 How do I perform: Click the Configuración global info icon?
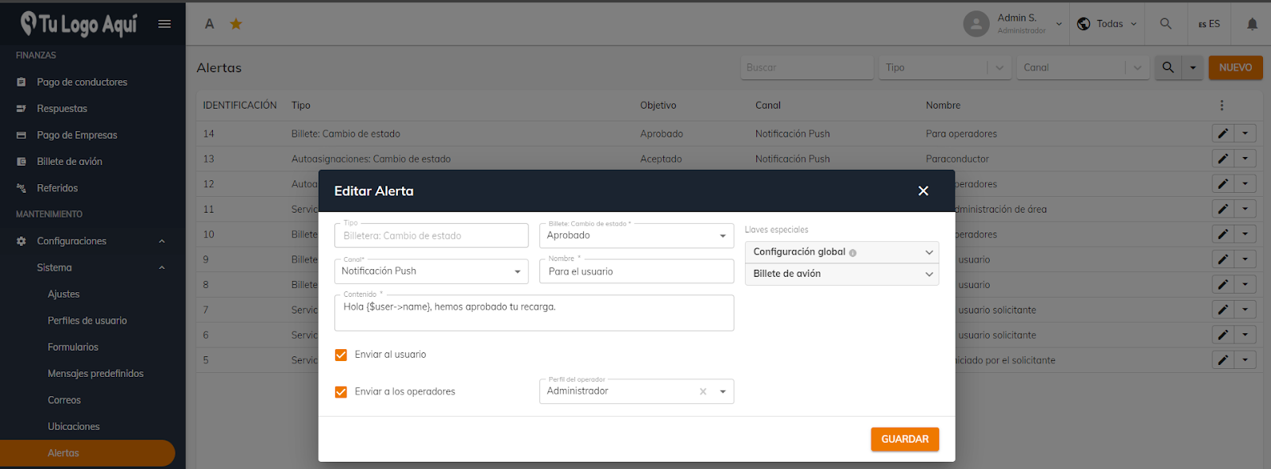click(852, 252)
